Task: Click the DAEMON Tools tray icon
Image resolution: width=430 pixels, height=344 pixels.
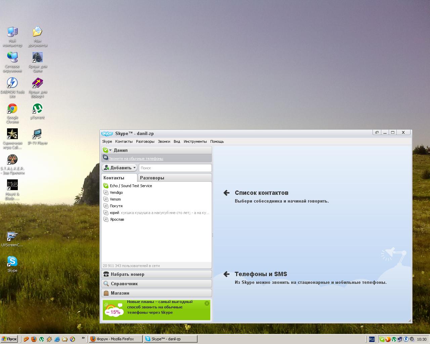Action: [x=406, y=339]
